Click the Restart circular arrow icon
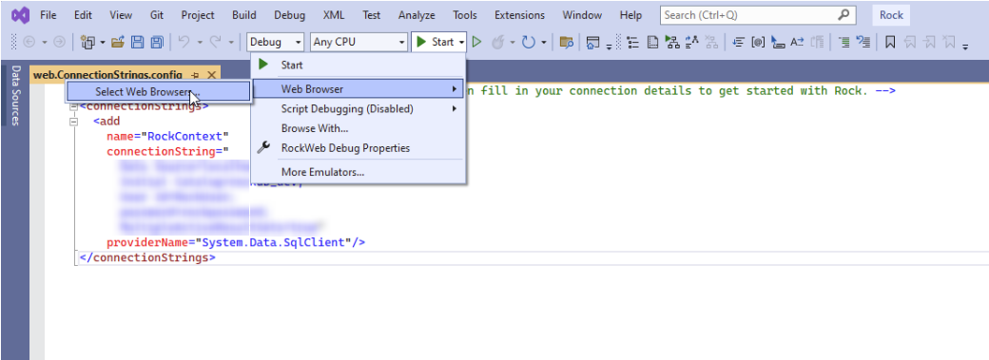This screenshot has width=989, height=360. point(529,42)
